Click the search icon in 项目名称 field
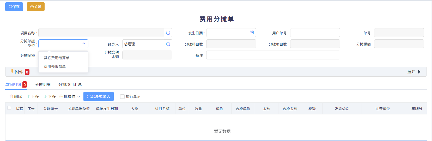432x141 pixels. click(x=168, y=33)
